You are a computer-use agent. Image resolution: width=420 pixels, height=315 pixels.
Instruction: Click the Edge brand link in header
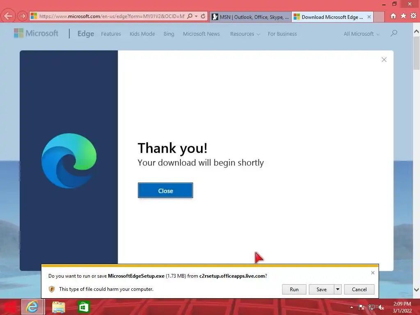click(x=86, y=34)
